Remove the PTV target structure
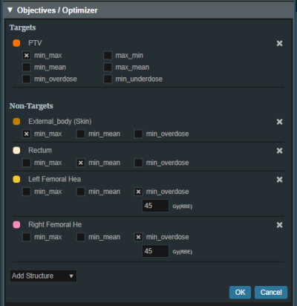297x306 pixels. [279, 43]
